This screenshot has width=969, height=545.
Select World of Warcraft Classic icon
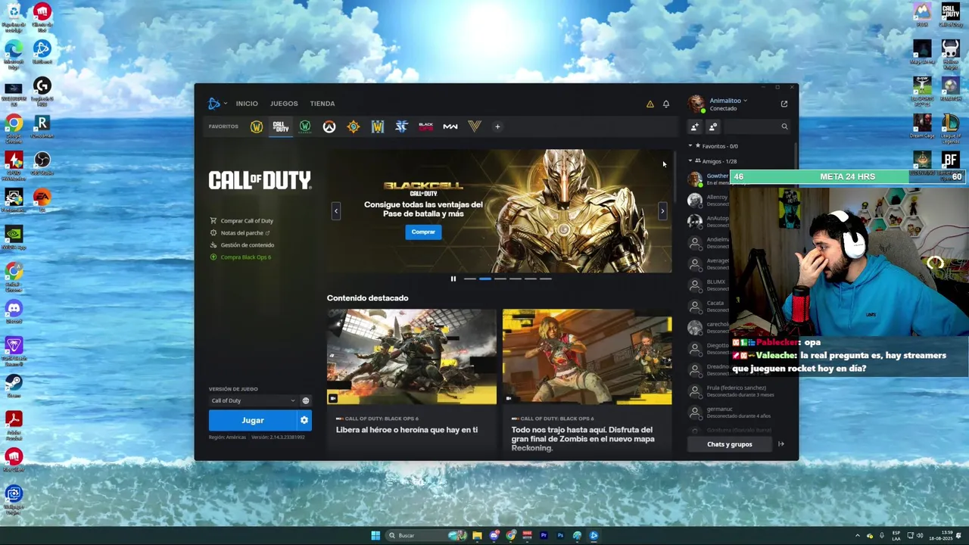click(305, 127)
